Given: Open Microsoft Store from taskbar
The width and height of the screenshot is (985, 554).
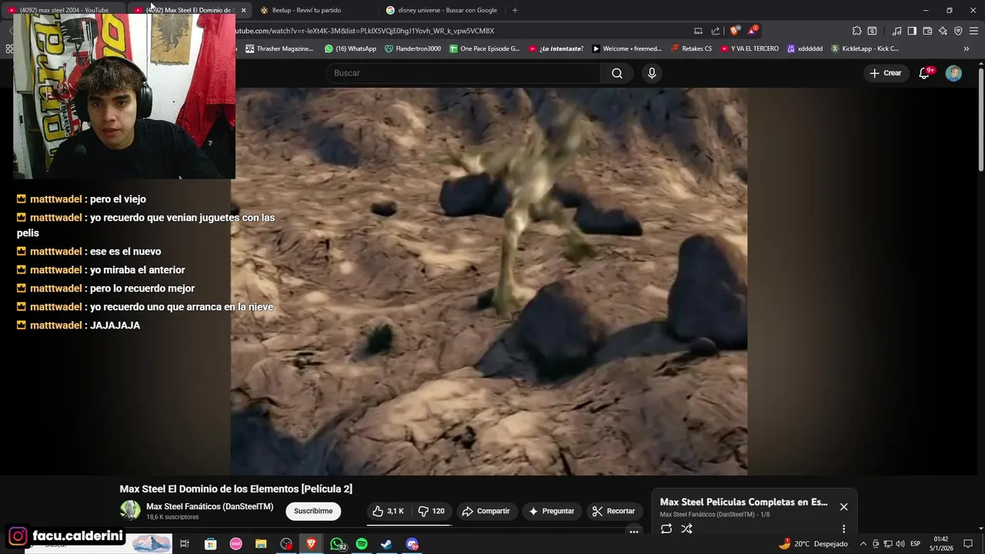Looking at the screenshot, I should tap(210, 544).
